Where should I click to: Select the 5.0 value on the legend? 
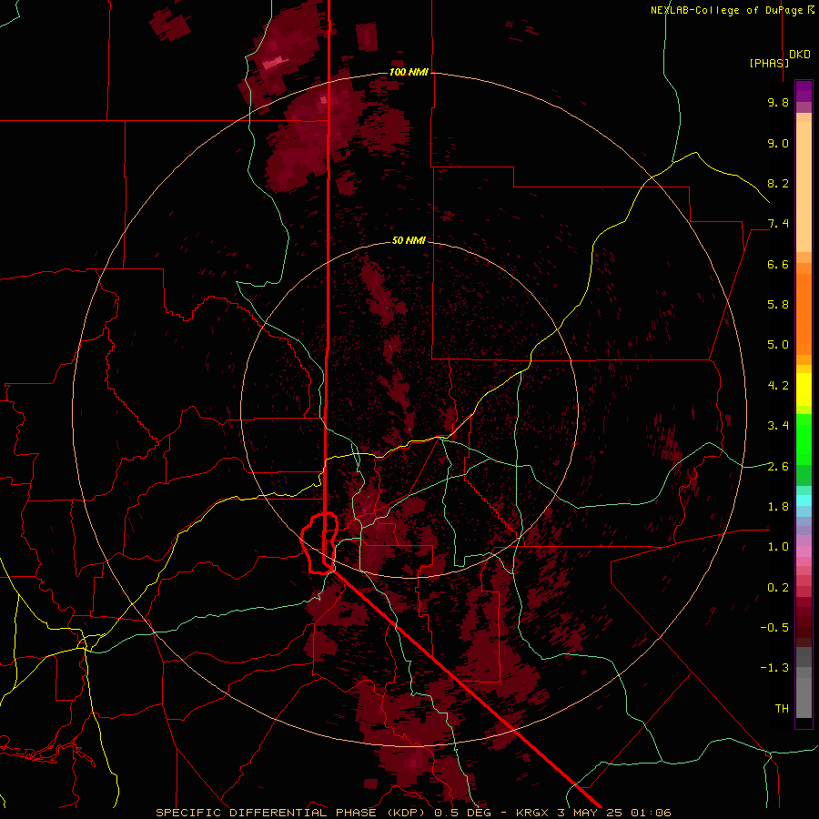click(778, 345)
